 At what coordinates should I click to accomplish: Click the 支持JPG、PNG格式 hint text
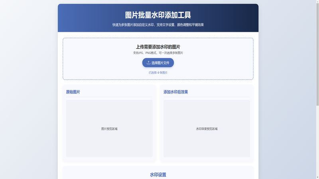tap(158, 53)
